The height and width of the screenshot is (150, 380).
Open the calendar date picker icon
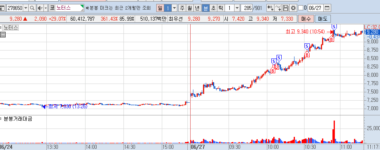(327, 8)
